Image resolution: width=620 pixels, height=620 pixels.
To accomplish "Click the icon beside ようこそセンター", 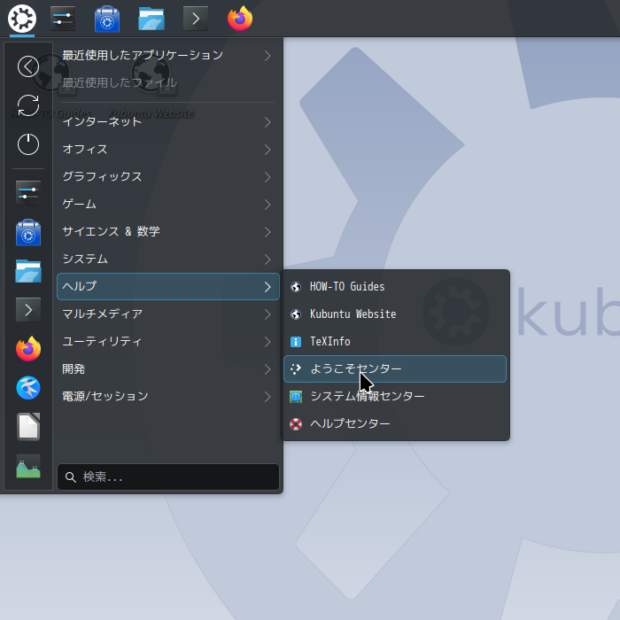I will pyautogui.click(x=296, y=369).
